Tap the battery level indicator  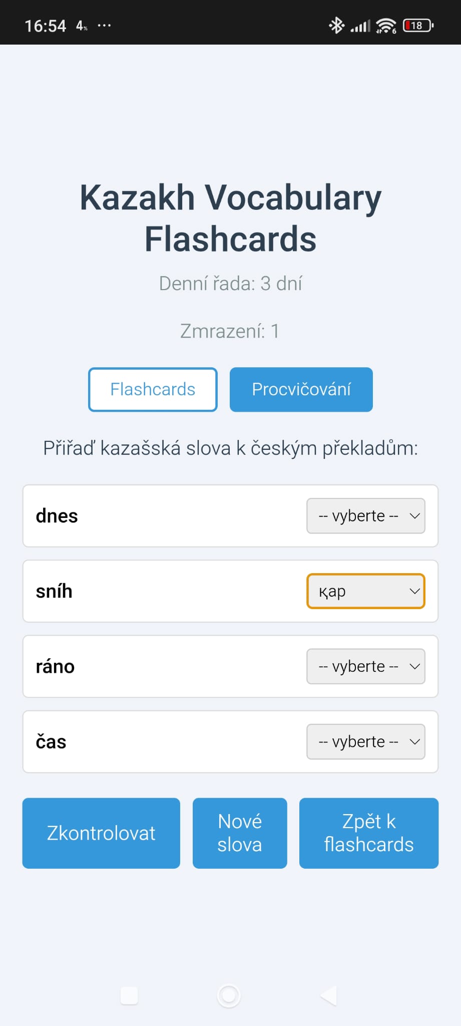tap(418, 25)
